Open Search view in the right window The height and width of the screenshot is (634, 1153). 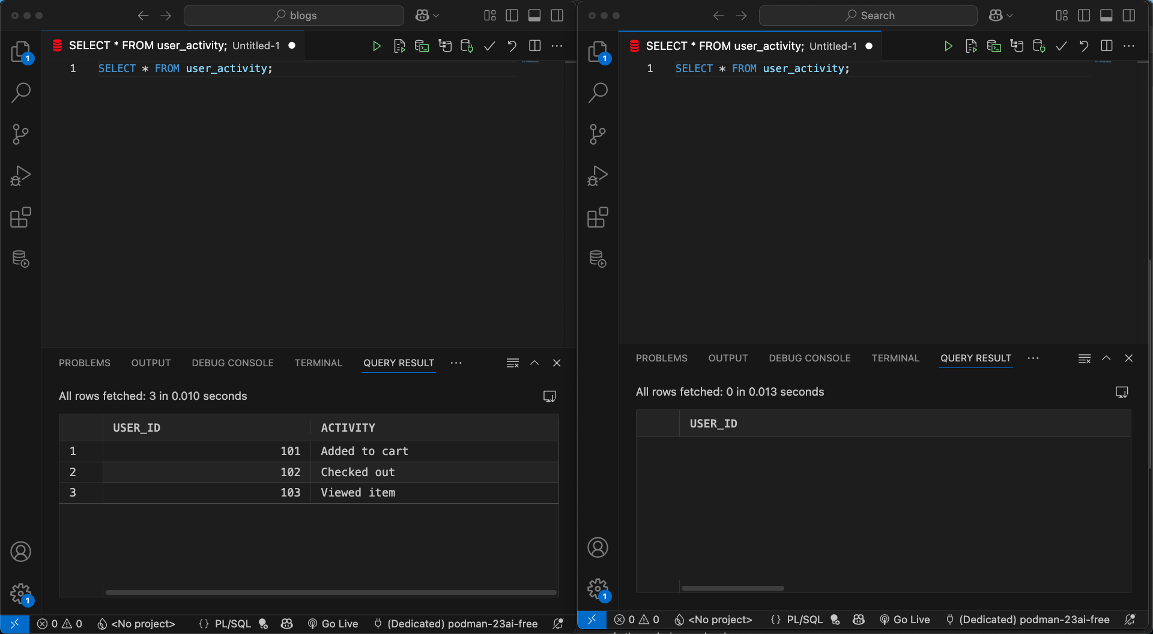coord(598,92)
